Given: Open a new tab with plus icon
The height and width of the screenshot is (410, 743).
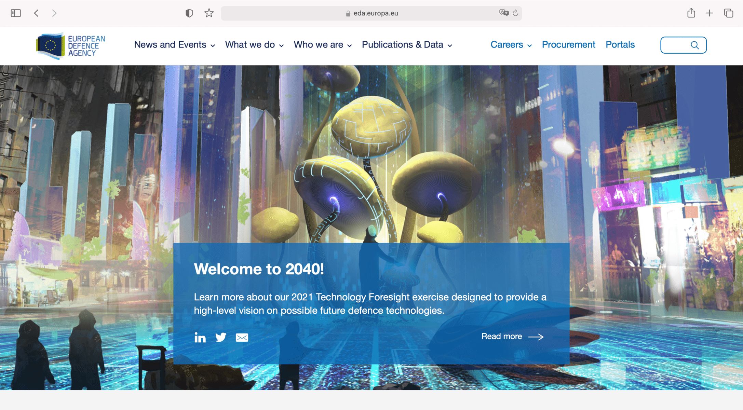Looking at the screenshot, I should pos(710,13).
